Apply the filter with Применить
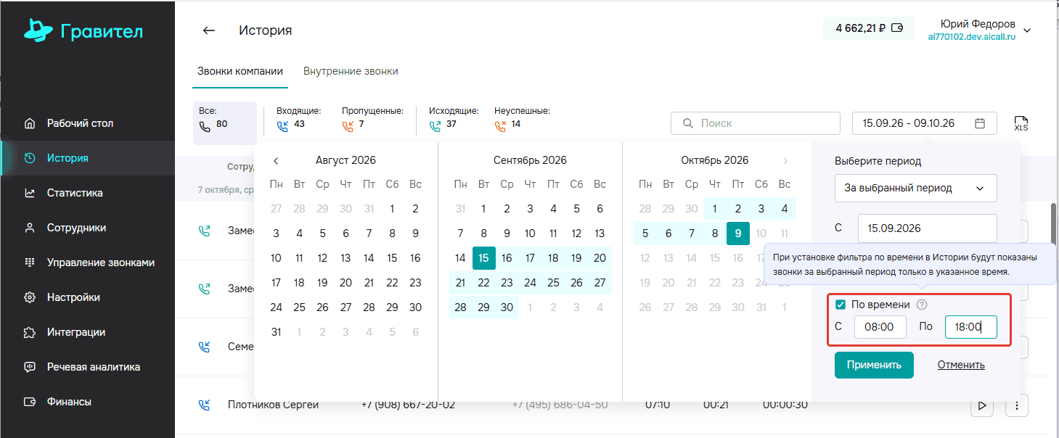Image resolution: width=1059 pixels, height=438 pixels. (x=874, y=365)
